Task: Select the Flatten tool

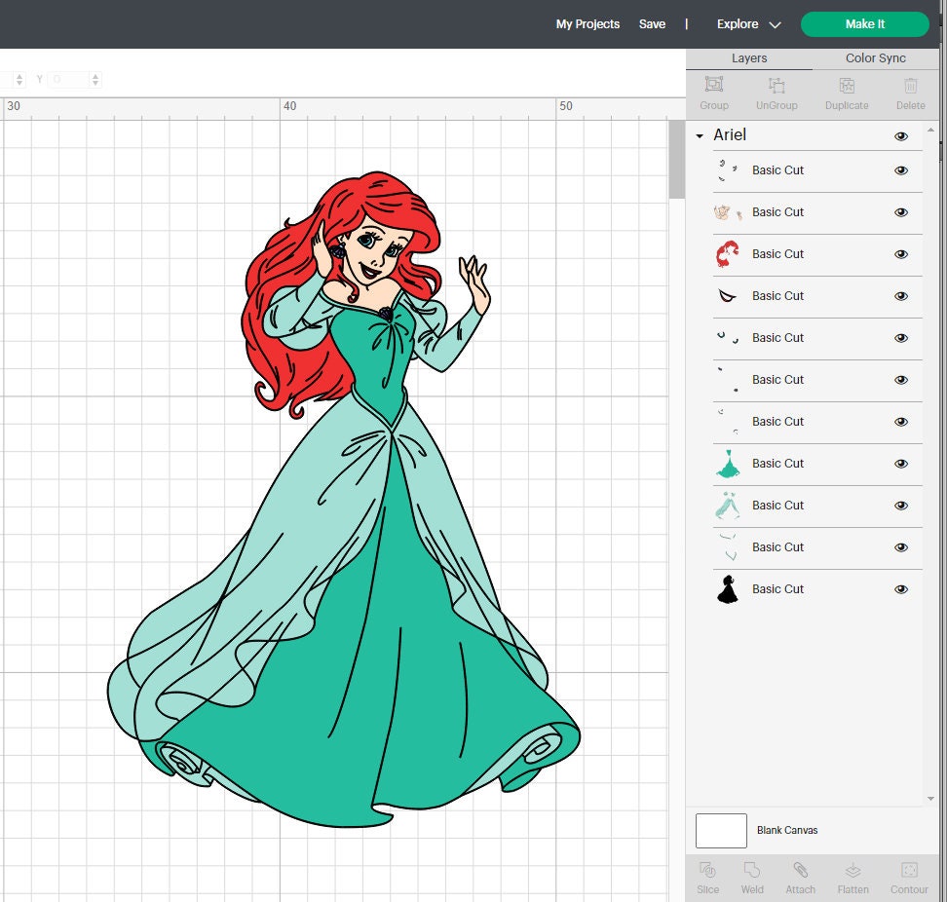Action: 853,876
